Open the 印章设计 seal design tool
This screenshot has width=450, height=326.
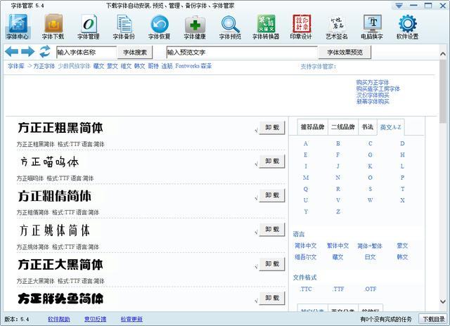pos(300,26)
